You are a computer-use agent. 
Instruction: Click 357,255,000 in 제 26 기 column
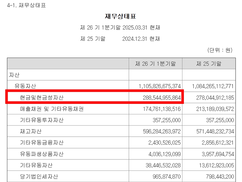[x=167, y=120]
